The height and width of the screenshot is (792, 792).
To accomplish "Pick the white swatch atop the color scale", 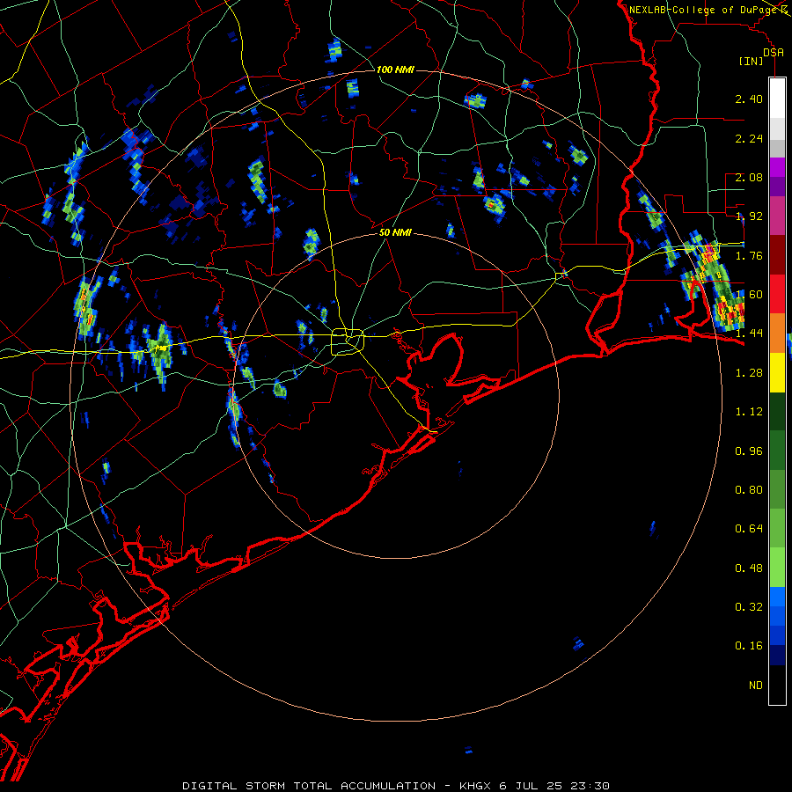I will (777, 99).
